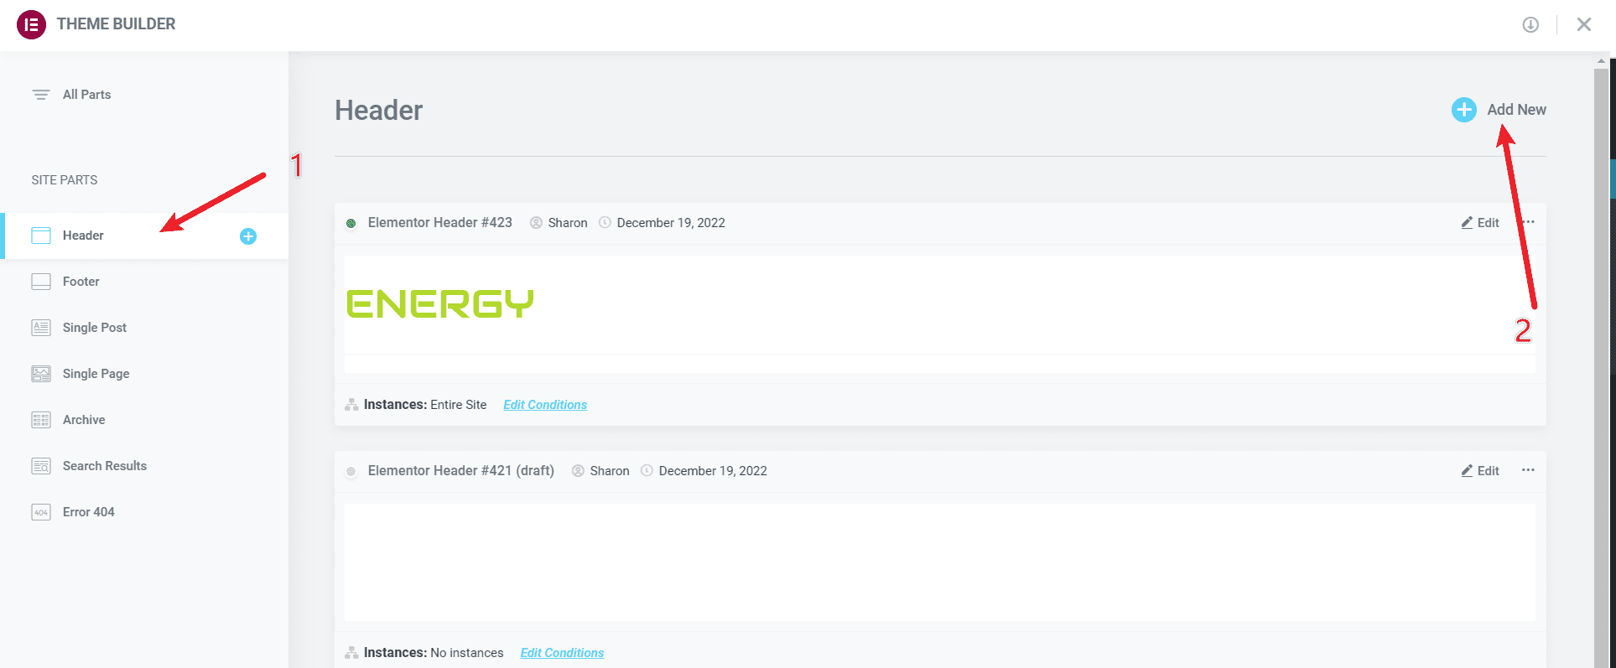
Task: Click the blank preview of Header #421
Action: point(939,562)
